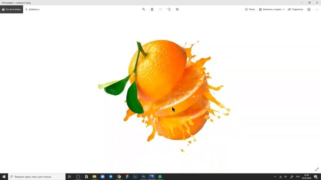Viewport: 321px width, 180px height.
Task: Open volume control in system tray
Action: click(x=286, y=176)
